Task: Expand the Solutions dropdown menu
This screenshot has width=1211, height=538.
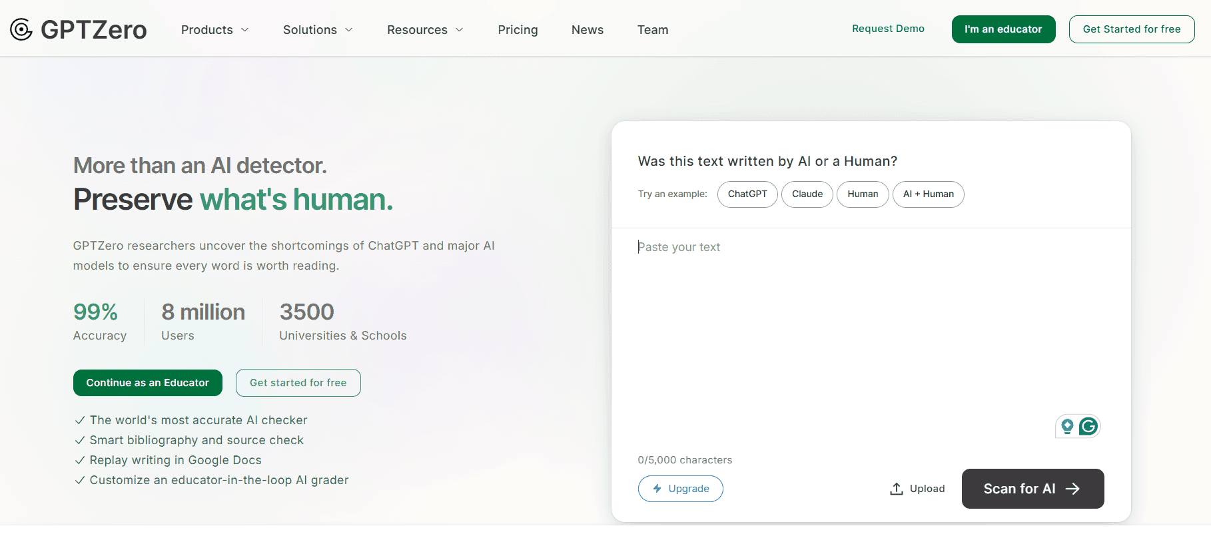Action: (x=318, y=30)
